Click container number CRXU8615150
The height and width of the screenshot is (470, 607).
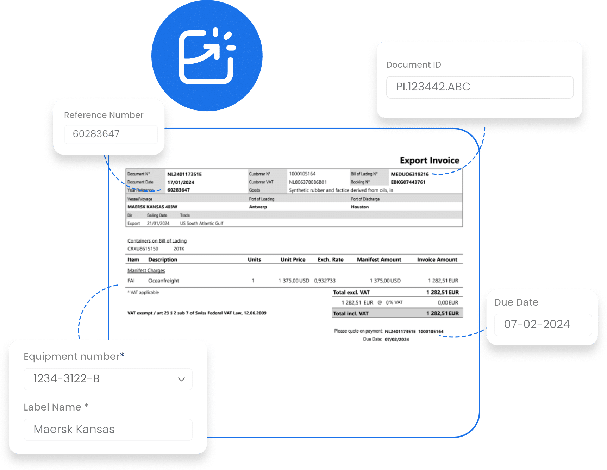pyautogui.click(x=143, y=249)
